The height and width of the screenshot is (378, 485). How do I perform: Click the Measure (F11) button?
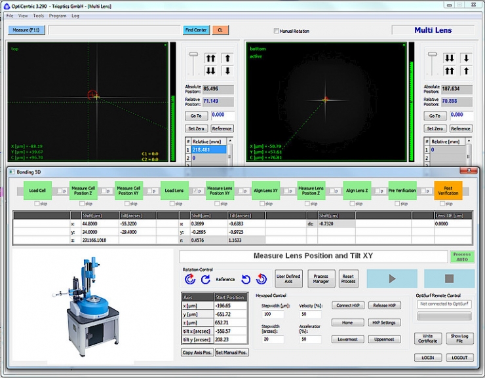[26, 30]
